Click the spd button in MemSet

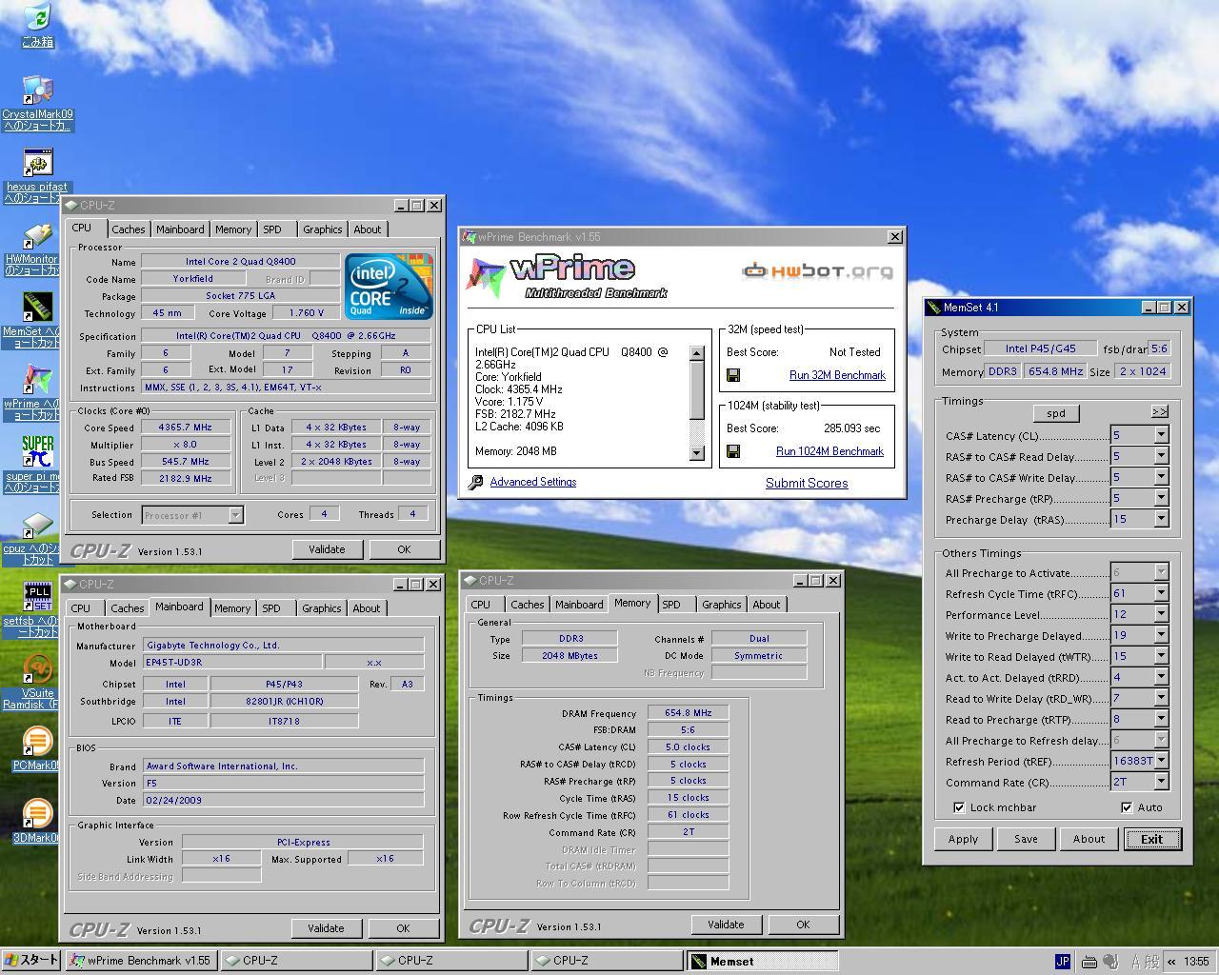pyautogui.click(x=1056, y=413)
